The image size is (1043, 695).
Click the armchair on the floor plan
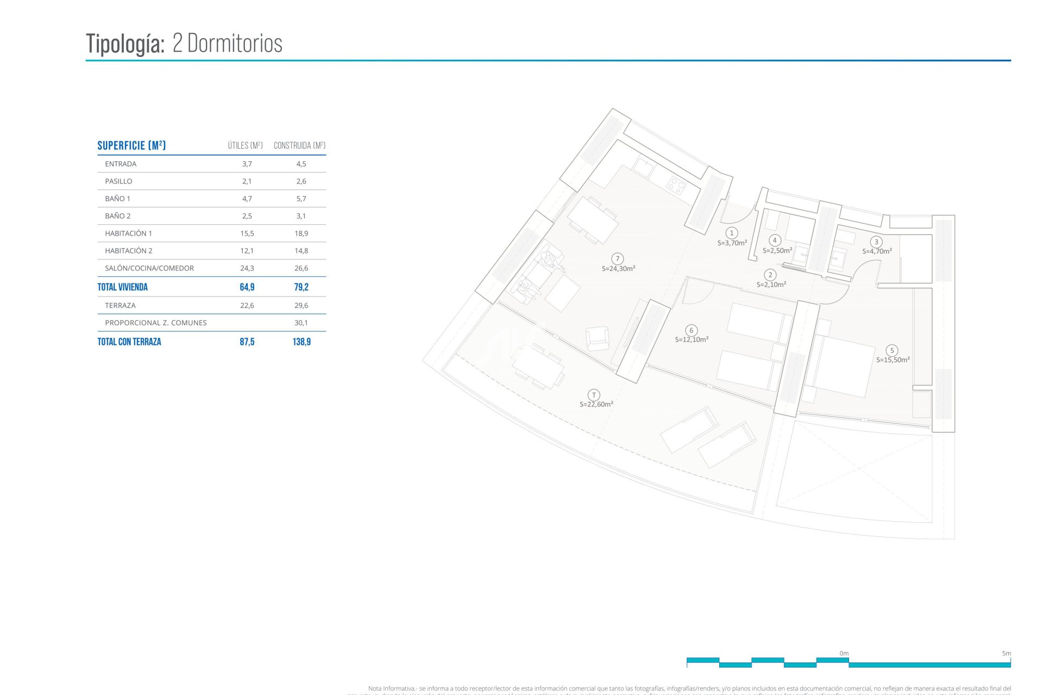coord(597,338)
